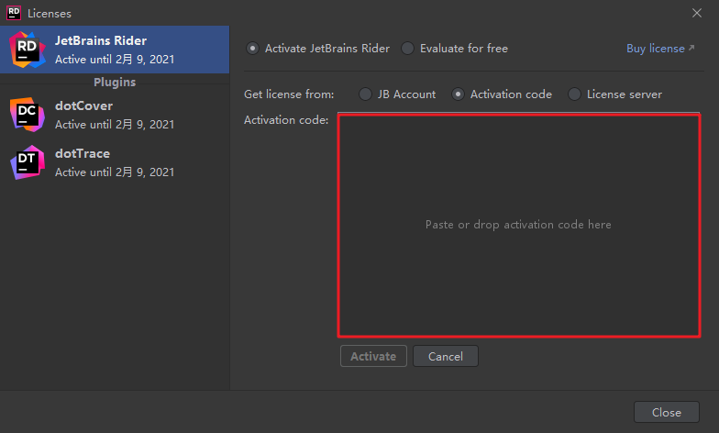719x433 pixels.
Task: Click Rider's Active until 2月 9, 2021 text
Action: [115, 59]
